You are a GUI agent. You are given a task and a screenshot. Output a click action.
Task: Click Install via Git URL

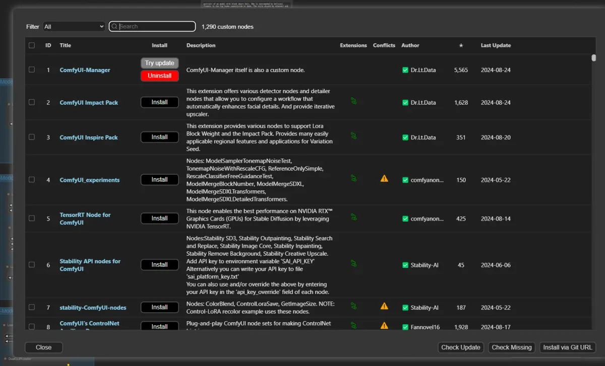pyautogui.click(x=568, y=347)
